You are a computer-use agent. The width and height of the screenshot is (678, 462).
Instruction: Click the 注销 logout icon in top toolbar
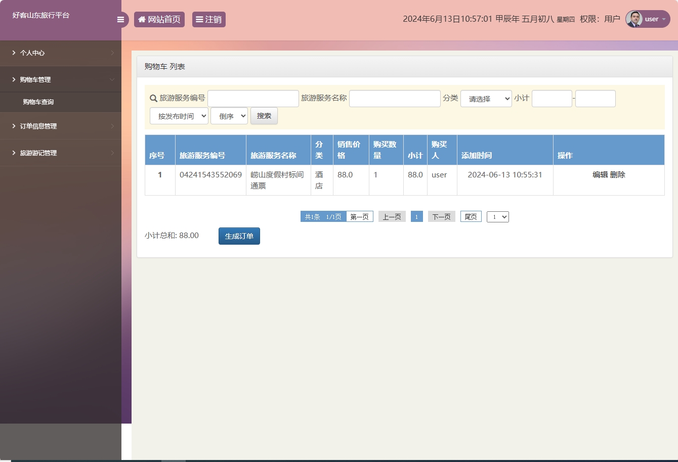(x=200, y=19)
